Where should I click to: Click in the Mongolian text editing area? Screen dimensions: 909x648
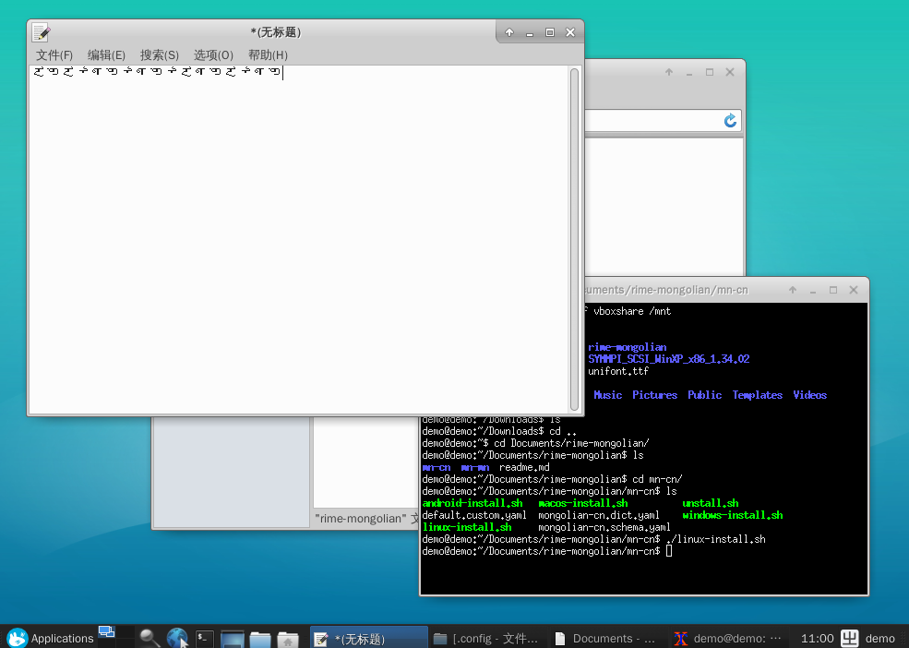(299, 239)
